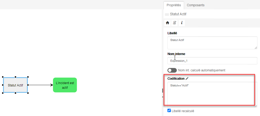Screen dimensions: 260x116
Task: Open the information (i) icon
Action: 181,23
